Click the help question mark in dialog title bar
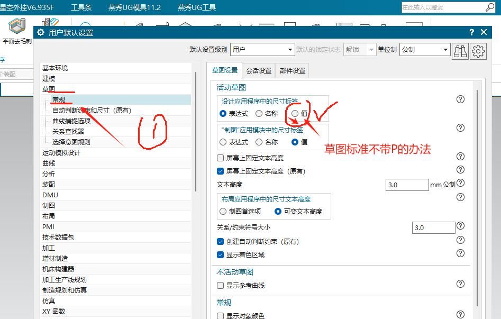Image resolution: width=501 pixels, height=319 pixels. point(471,32)
